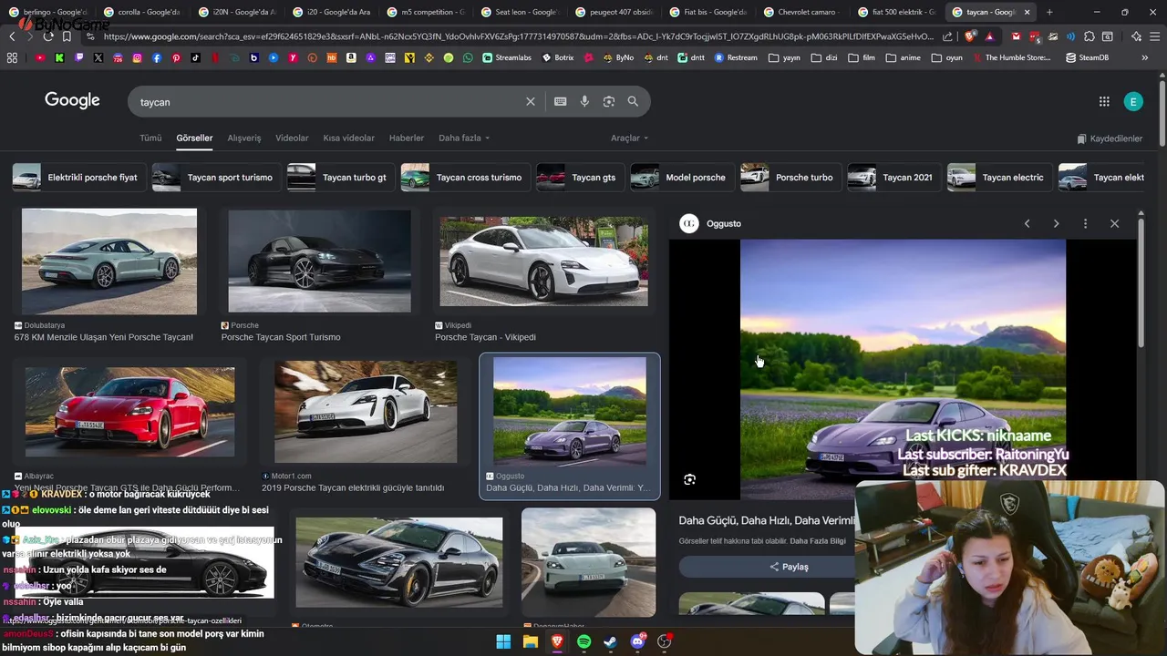Open a new browser tab
1167x656 pixels.
[x=1049, y=12]
